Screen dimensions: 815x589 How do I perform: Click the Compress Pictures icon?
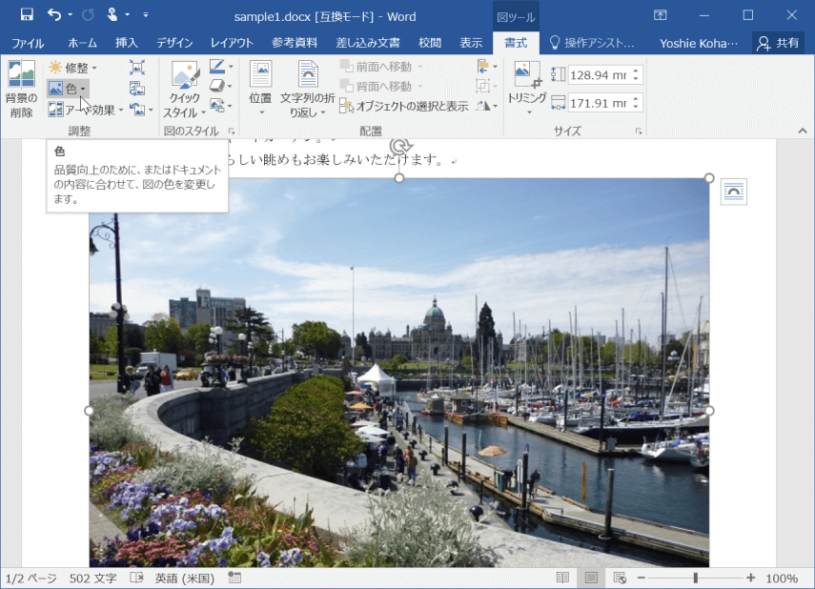coord(137,68)
